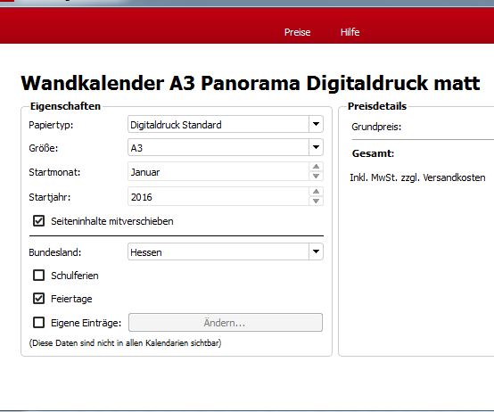The height and width of the screenshot is (412, 494).
Task: Click the Ändern... button
Action: pos(226,322)
